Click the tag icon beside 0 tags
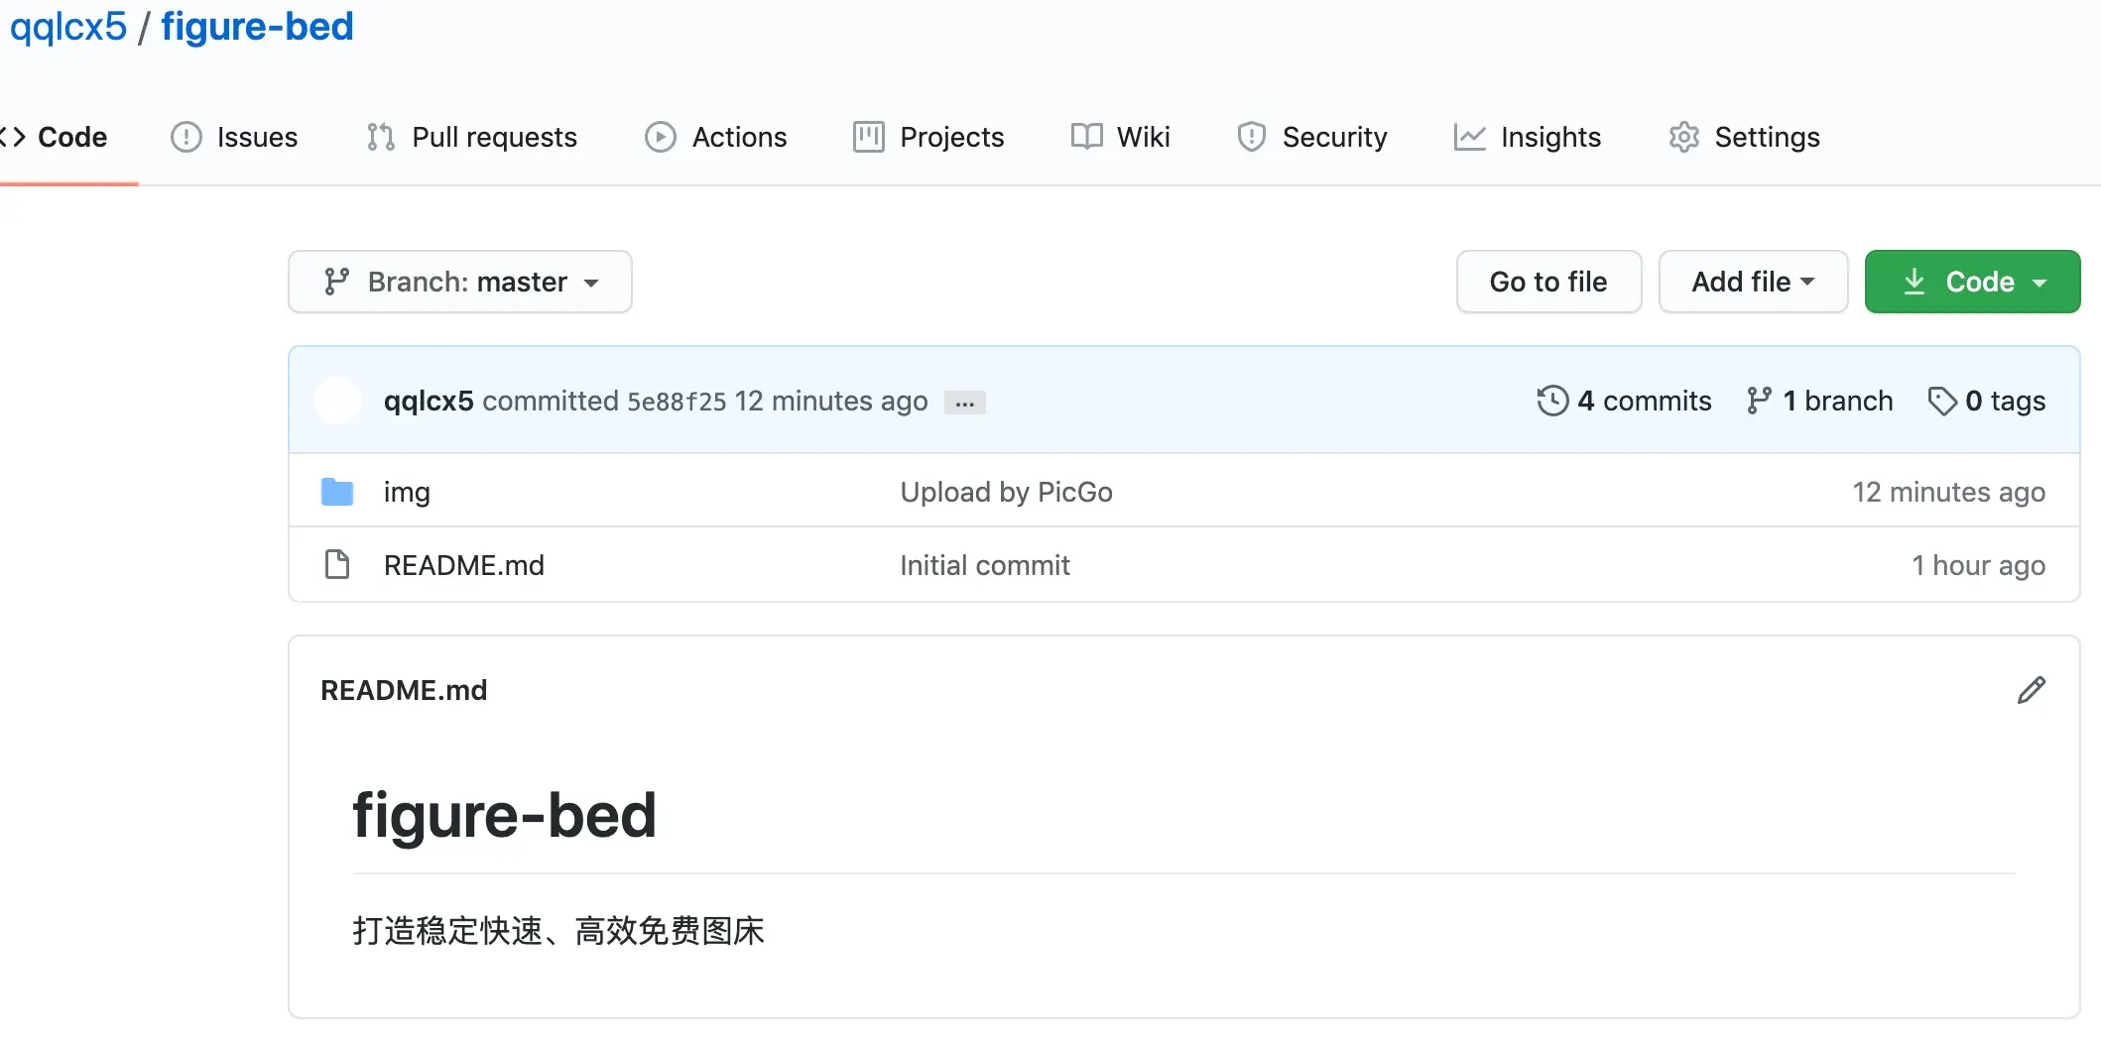The image size is (2101, 1041). [x=1941, y=401]
